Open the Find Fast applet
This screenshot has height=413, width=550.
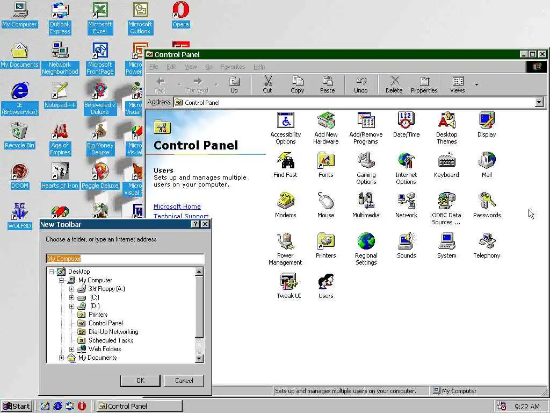click(285, 165)
